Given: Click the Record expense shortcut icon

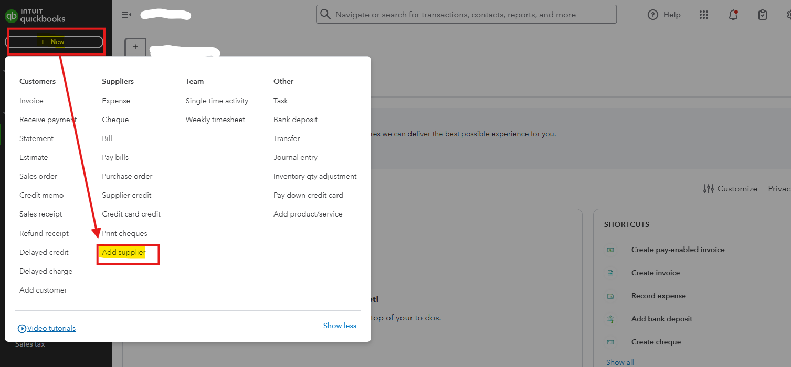Looking at the screenshot, I should coord(610,296).
